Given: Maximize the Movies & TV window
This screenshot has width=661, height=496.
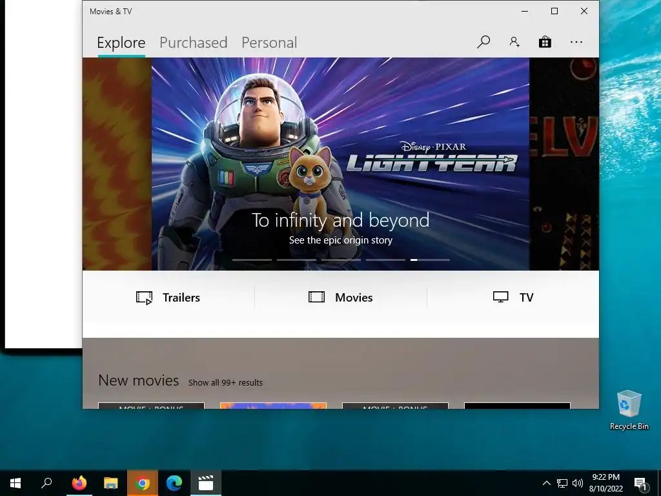Looking at the screenshot, I should (x=554, y=12).
